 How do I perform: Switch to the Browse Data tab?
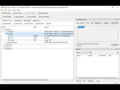coord(18,21)
